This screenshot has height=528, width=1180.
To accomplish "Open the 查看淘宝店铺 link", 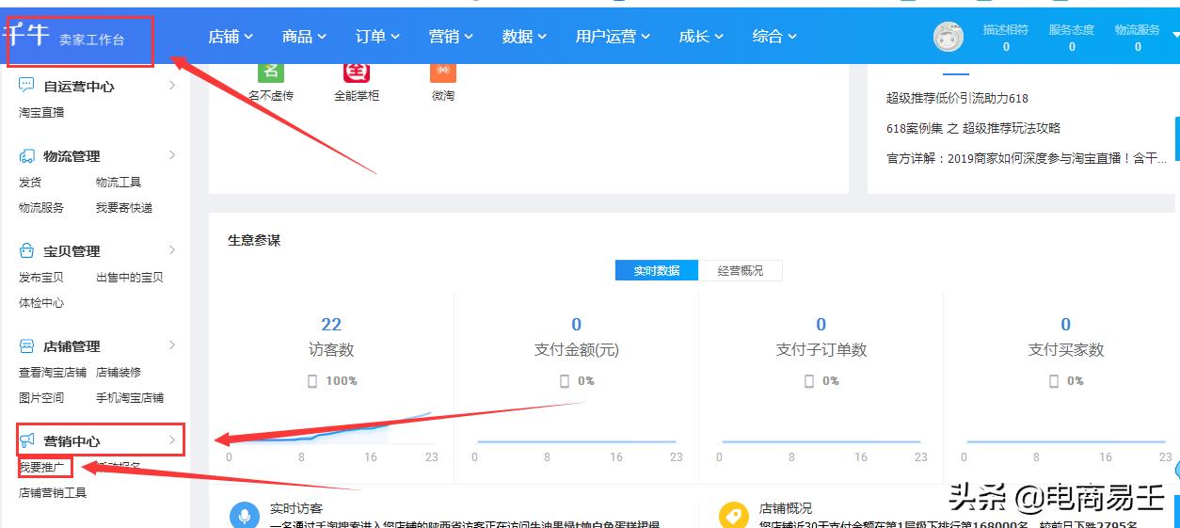I will point(53,372).
